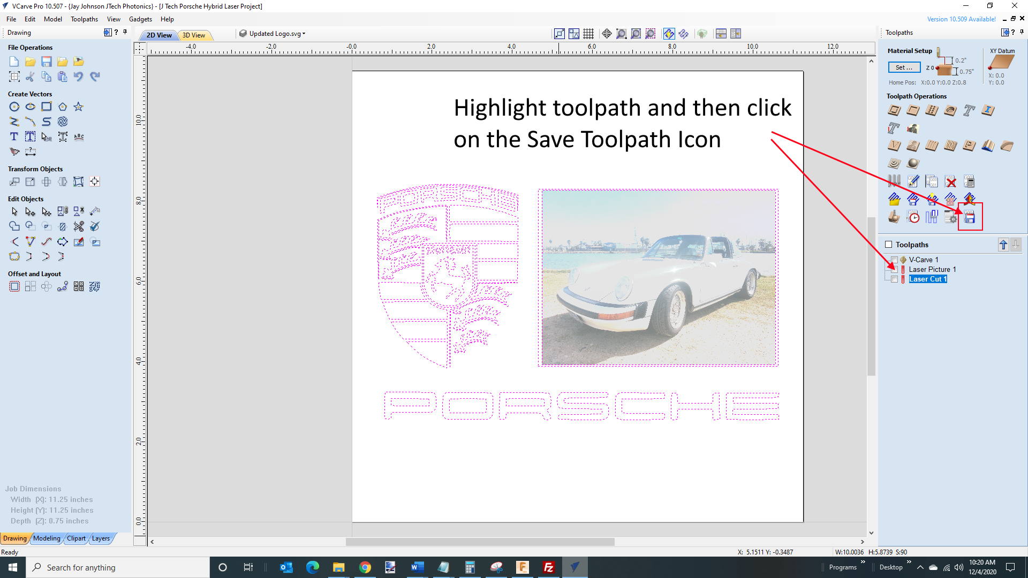The width and height of the screenshot is (1028, 578).
Task: Select the Draw Star vector tool
Action: point(79,107)
